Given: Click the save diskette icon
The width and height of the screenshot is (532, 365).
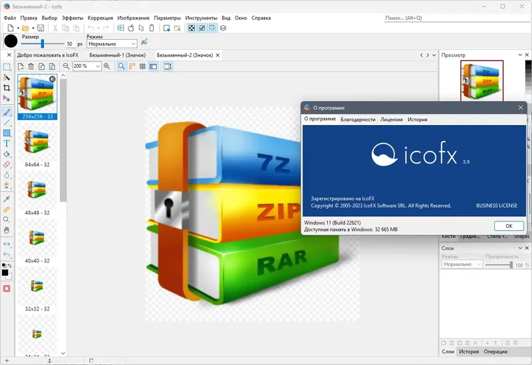Looking at the screenshot, I should click(x=41, y=28).
